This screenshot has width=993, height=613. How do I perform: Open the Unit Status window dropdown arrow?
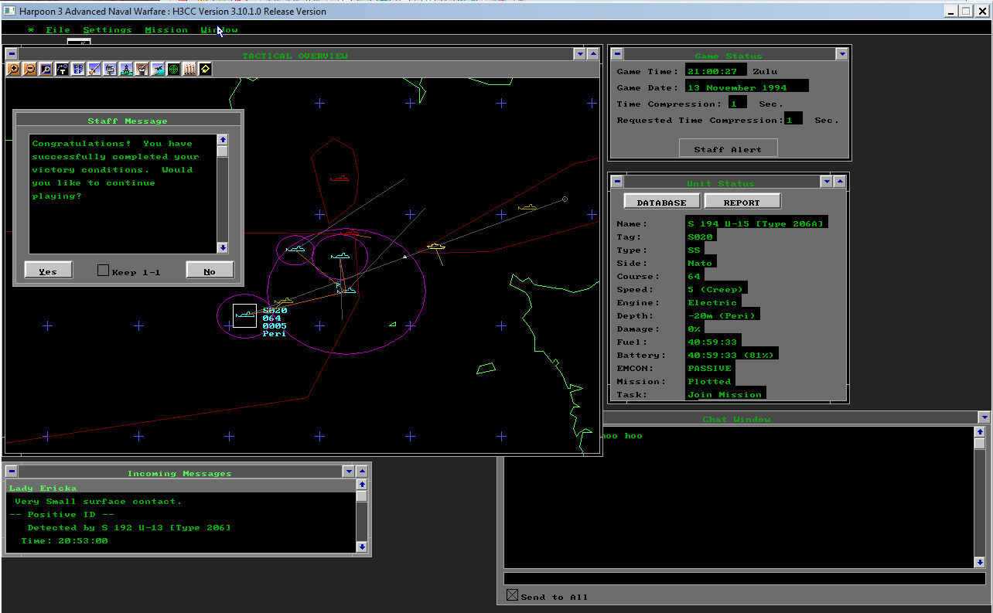pyautogui.click(x=827, y=182)
